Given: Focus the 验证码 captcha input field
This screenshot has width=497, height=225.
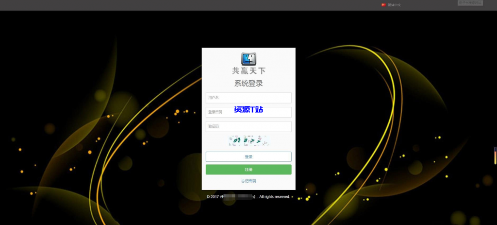Looking at the screenshot, I should coord(248,126).
